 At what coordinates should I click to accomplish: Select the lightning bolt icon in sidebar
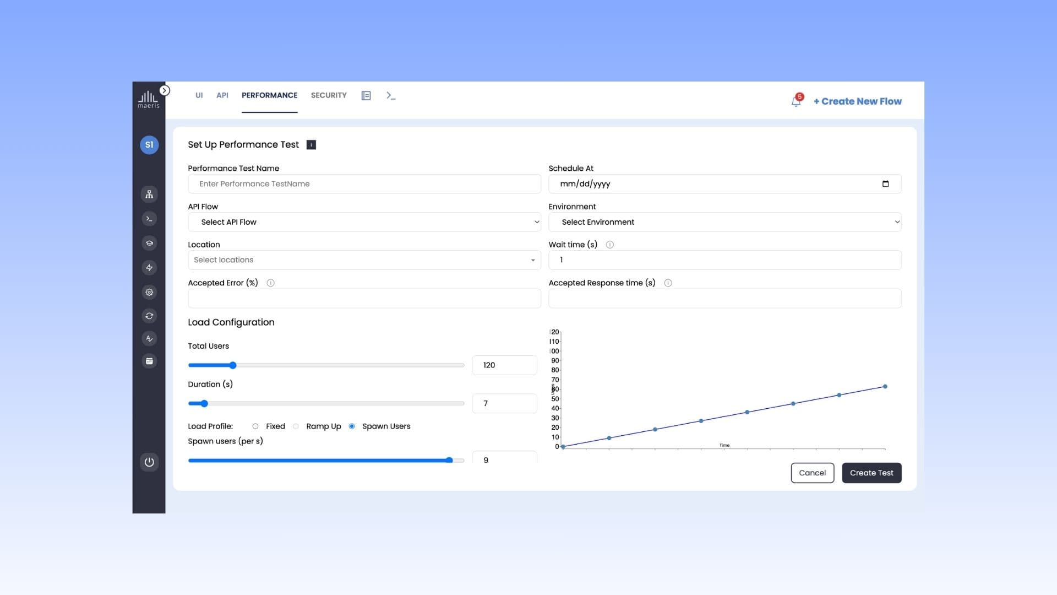coord(149,267)
